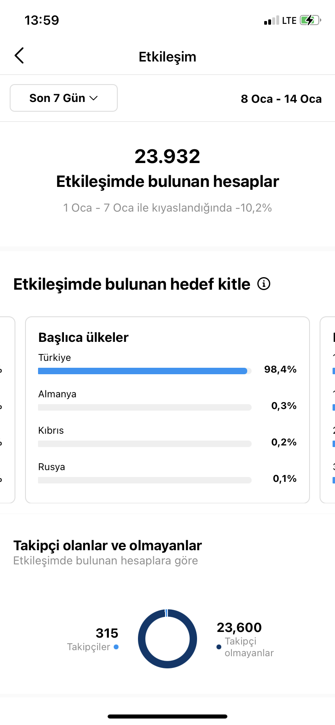Tap the Türkiye 98,4% progress bar
This screenshot has width=335, height=725.
click(x=145, y=371)
